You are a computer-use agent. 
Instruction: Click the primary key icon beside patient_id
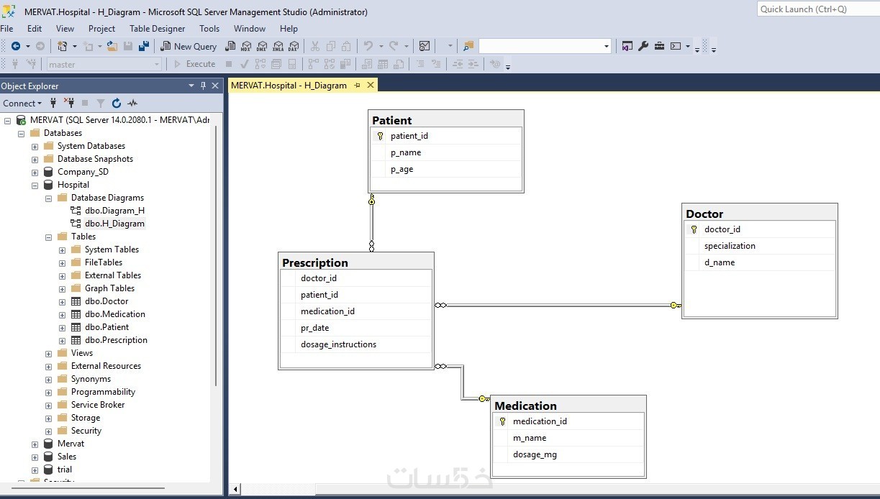pyautogui.click(x=381, y=136)
